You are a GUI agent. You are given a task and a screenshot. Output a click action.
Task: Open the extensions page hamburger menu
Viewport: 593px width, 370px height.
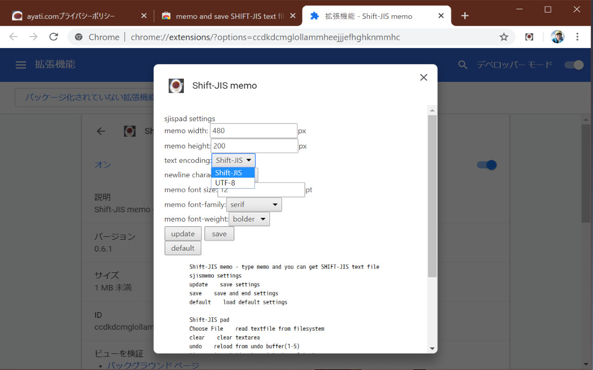[21, 65]
